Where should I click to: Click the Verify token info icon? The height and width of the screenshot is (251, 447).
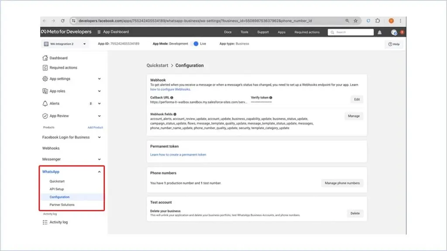click(271, 97)
